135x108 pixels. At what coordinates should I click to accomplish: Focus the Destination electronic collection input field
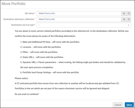(x=79, y=19)
